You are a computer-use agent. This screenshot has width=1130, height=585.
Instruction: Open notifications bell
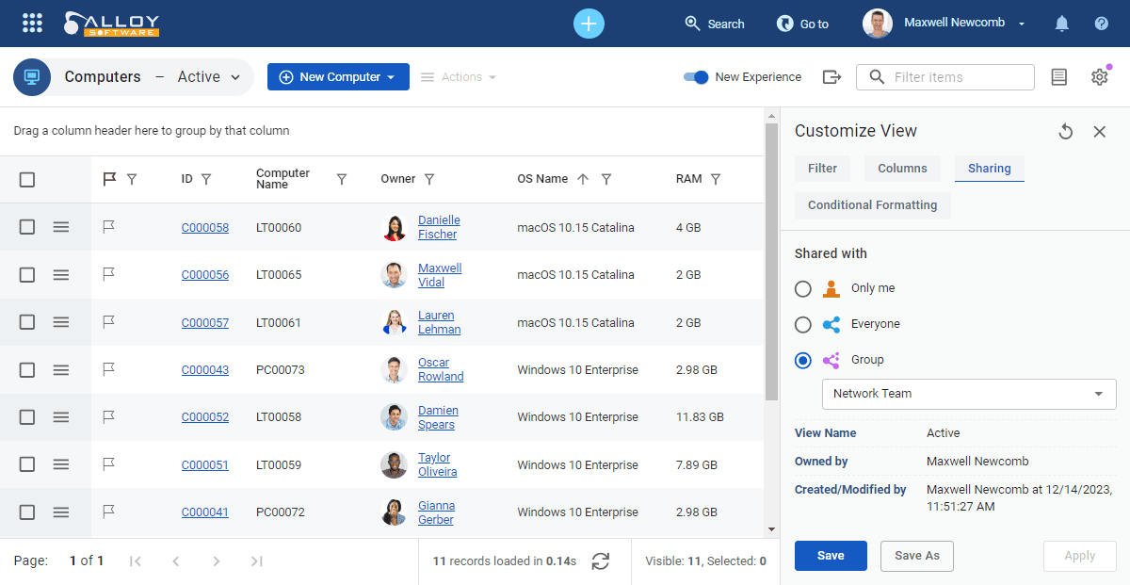pyautogui.click(x=1062, y=24)
